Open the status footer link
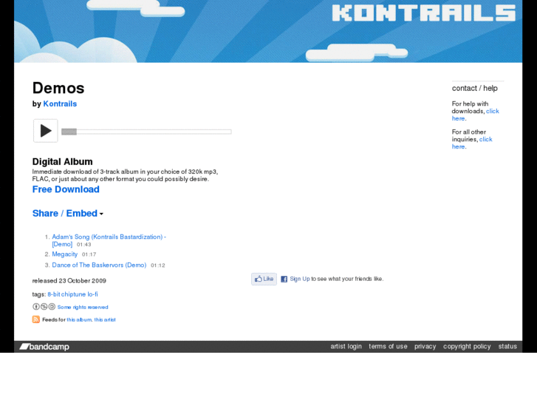 point(507,346)
